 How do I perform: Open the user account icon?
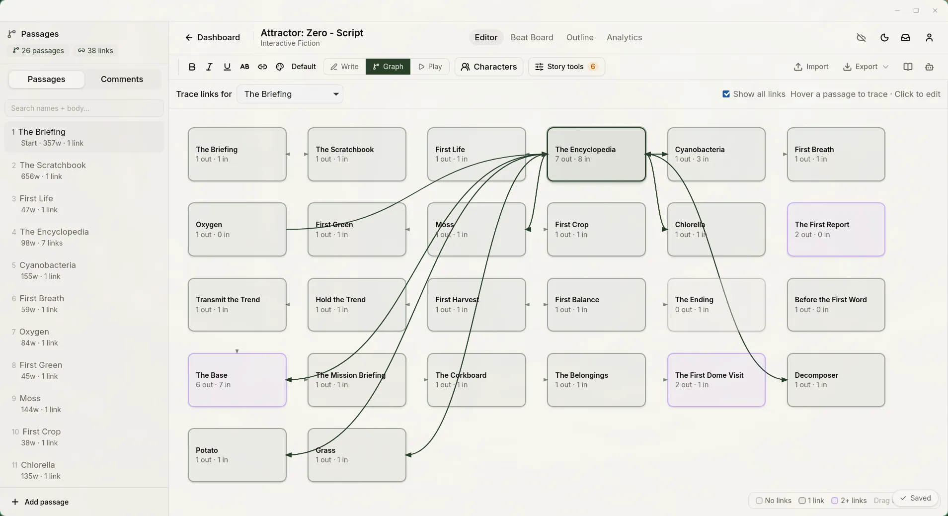pos(930,37)
